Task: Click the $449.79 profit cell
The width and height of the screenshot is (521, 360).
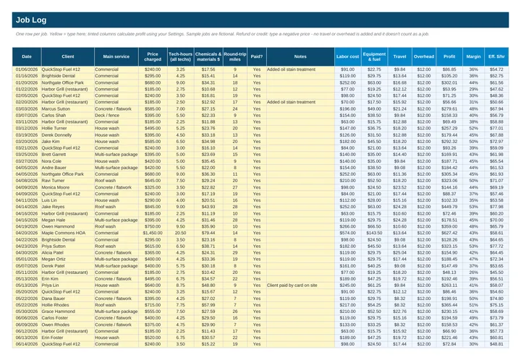Action: click(449, 207)
